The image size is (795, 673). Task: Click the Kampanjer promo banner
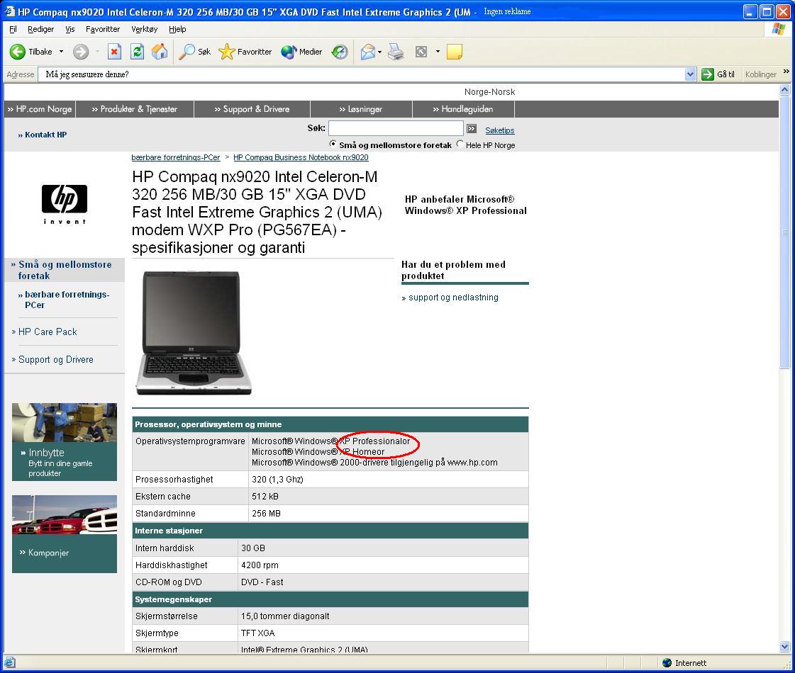[x=65, y=534]
